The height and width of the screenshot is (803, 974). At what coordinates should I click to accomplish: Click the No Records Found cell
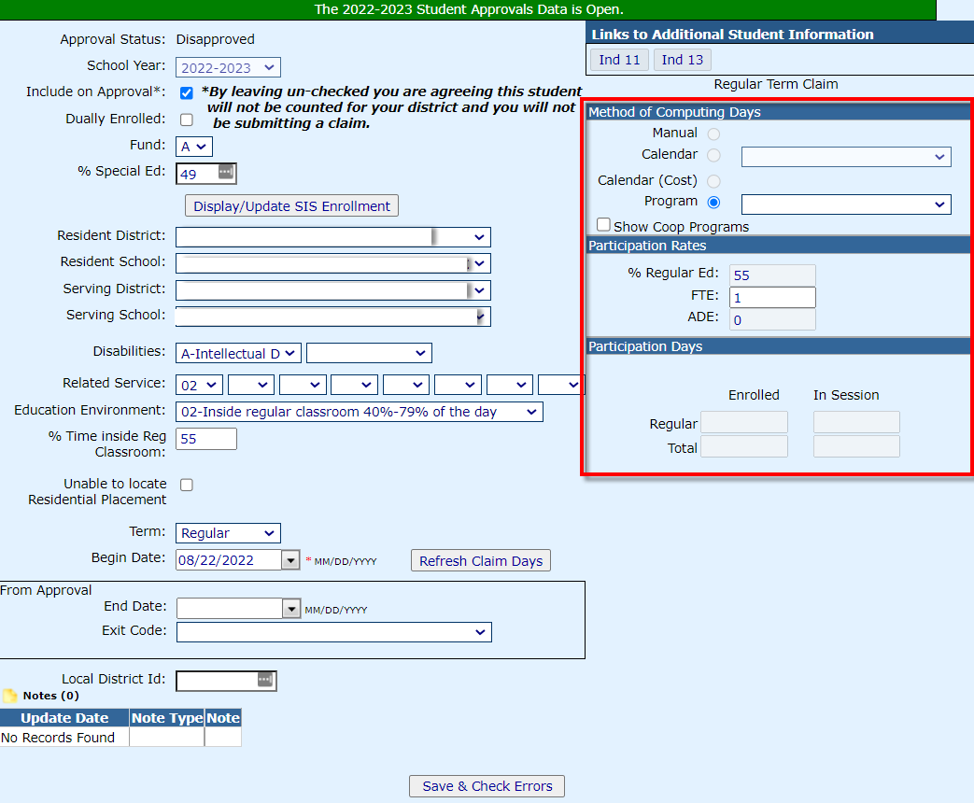pyautogui.click(x=64, y=737)
